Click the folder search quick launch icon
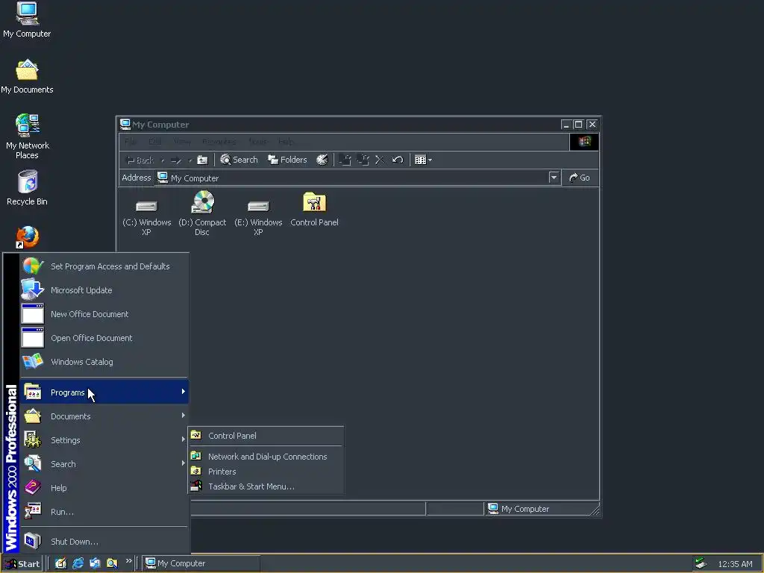Screen dimensions: 764x573 tap(112, 563)
